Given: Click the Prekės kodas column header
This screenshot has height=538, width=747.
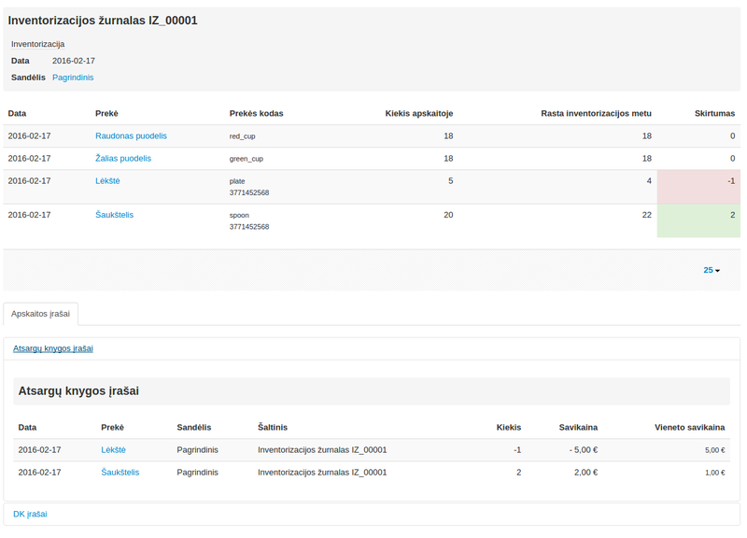Looking at the screenshot, I should pyautogui.click(x=256, y=113).
